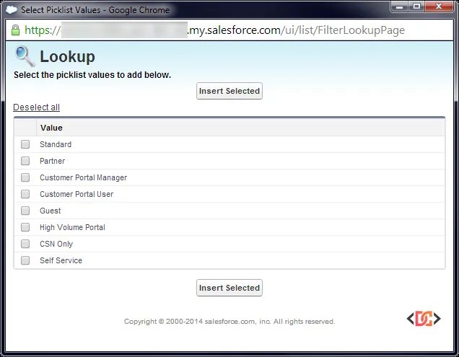Select the Guest checkbox
This screenshot has width=459, height=357.
click(25, 211)
